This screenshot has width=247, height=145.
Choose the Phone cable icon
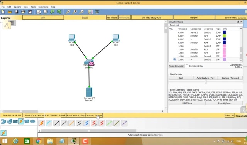[x=79, y=123]
